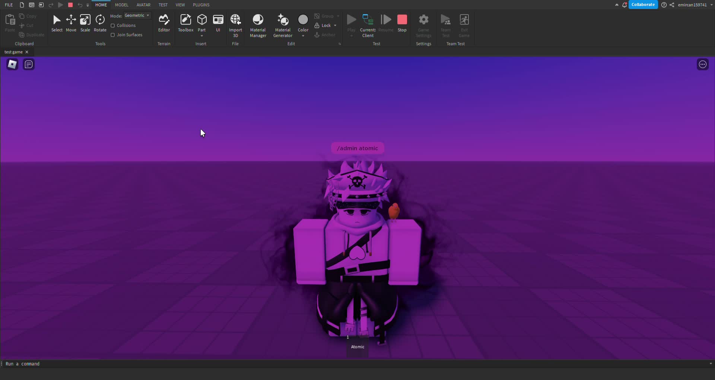
Task: Open the Material Manager
Action: [x=258, y=23]
